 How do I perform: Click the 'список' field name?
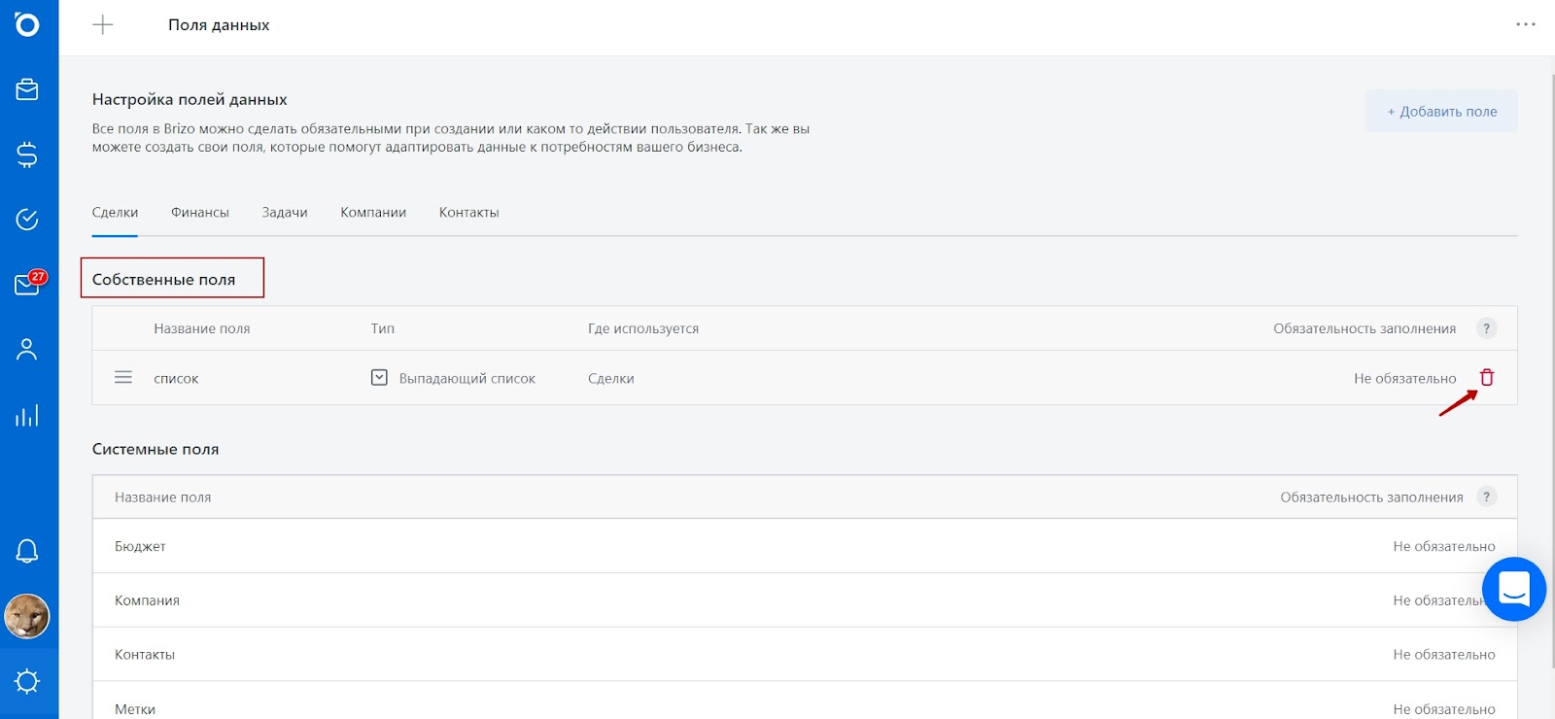pyautogui.click(x=176, y=379)
